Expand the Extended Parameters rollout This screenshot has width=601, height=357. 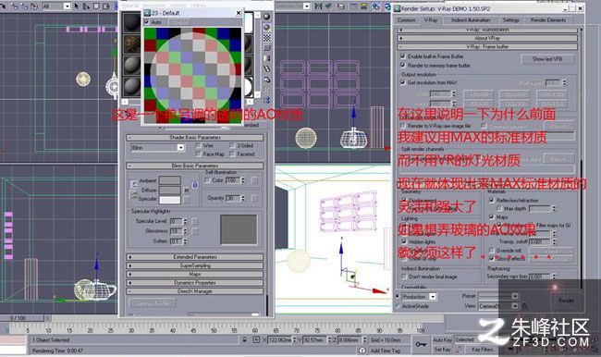[195, 257]
